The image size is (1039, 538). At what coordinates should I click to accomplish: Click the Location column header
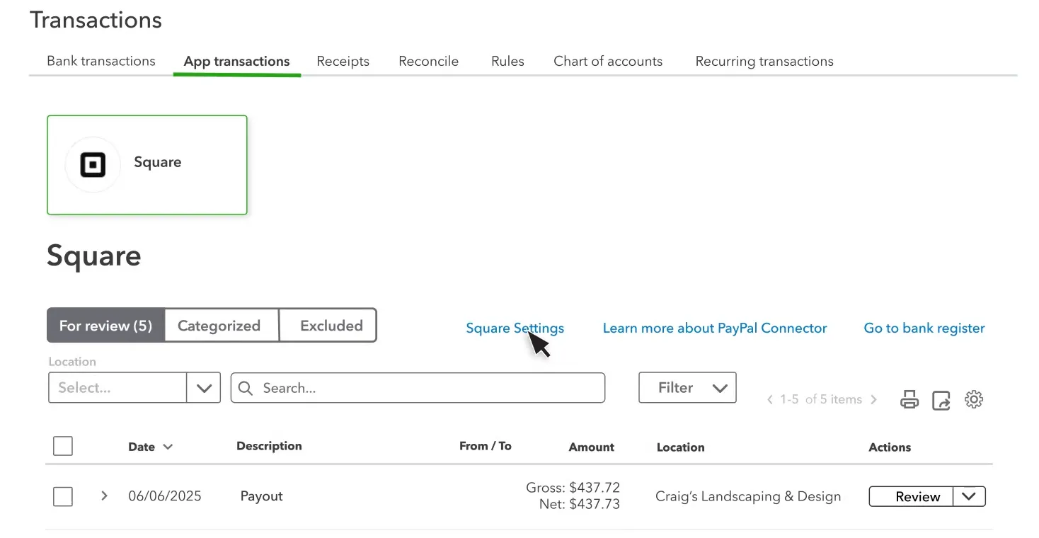pyautogui.click(x=681, y=447)
